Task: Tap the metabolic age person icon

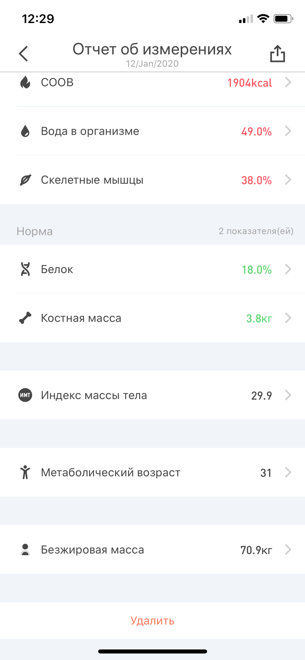Action: point(25,473)
